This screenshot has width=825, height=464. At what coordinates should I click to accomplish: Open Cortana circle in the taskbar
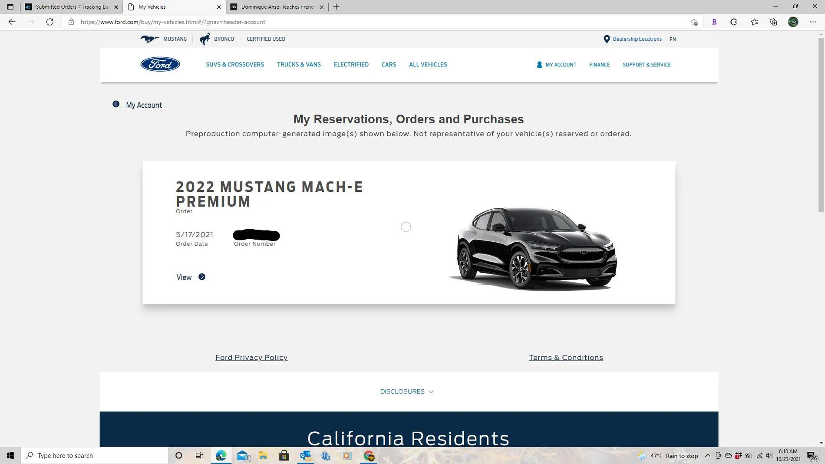pos(178,455)
